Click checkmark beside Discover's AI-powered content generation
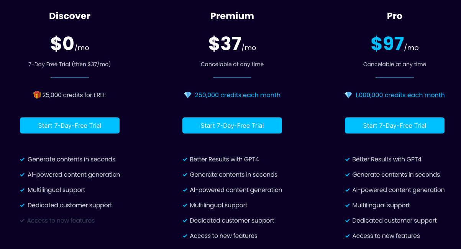The height and width of the screenshot is (249, 461). click(x=22, y=175)
